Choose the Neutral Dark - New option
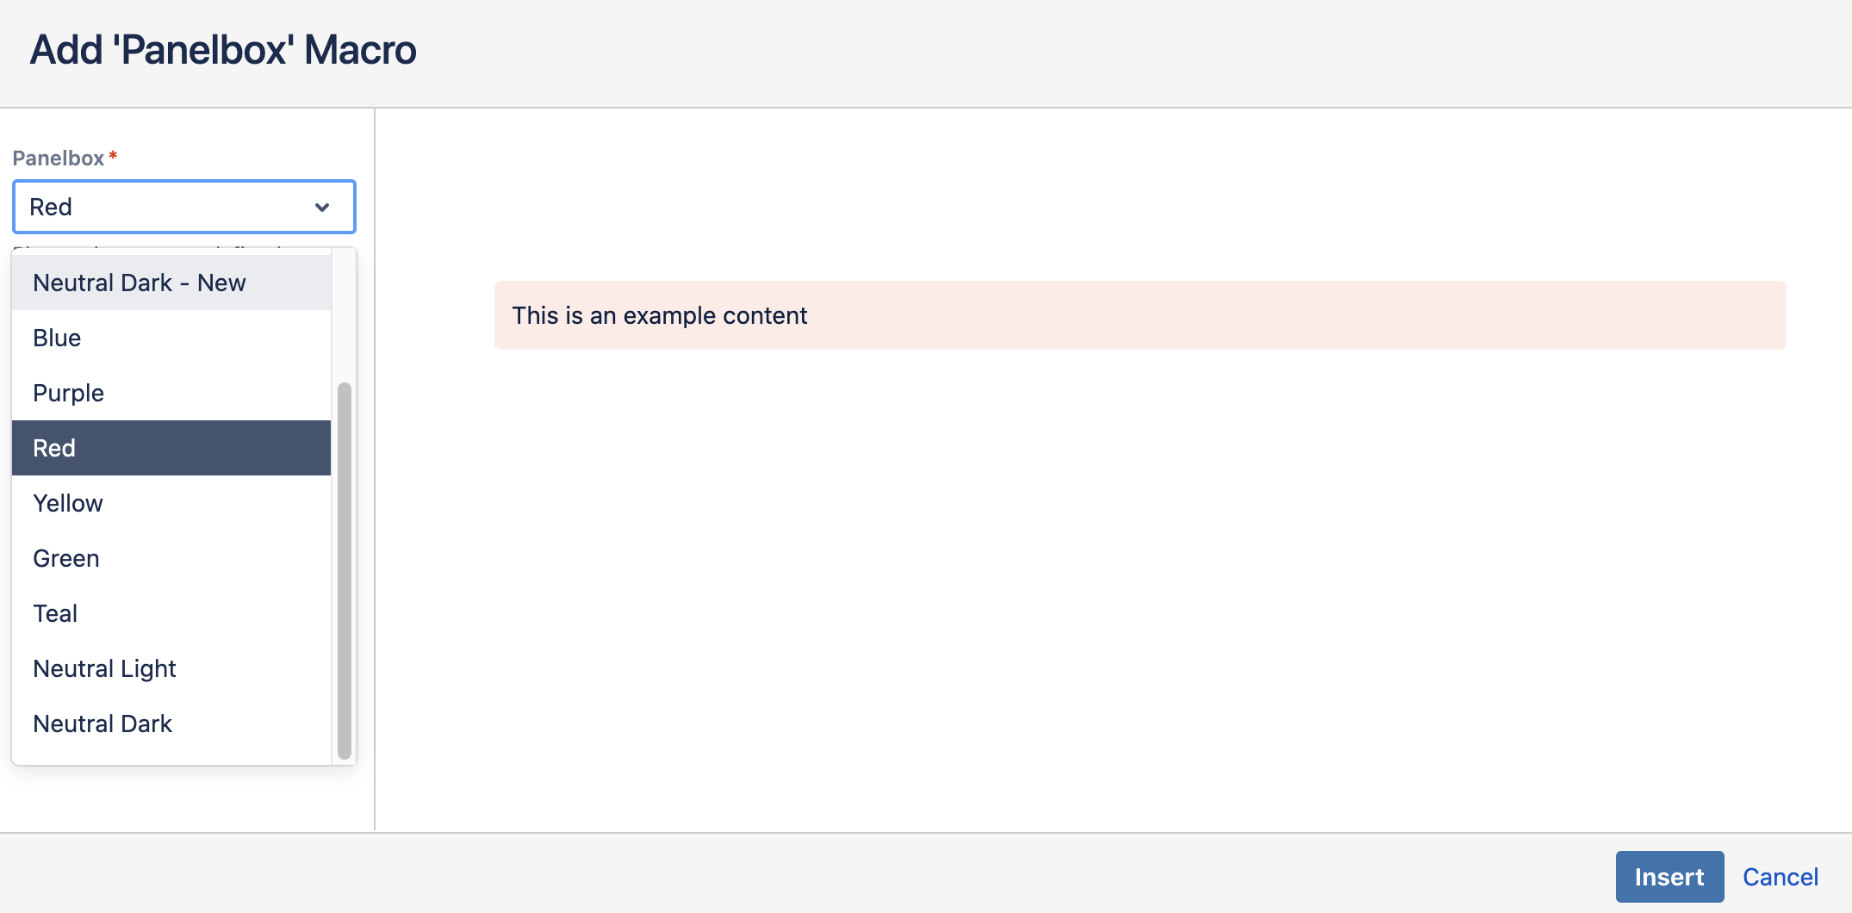1852x913 pixels. [139, 282]
